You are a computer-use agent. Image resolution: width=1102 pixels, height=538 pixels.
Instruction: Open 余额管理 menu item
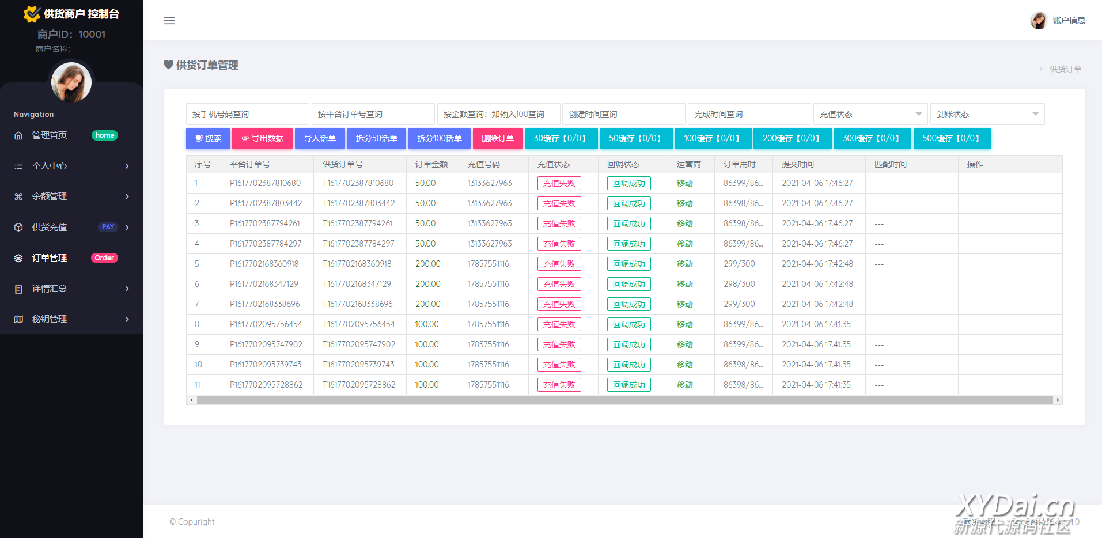point(50,196)
